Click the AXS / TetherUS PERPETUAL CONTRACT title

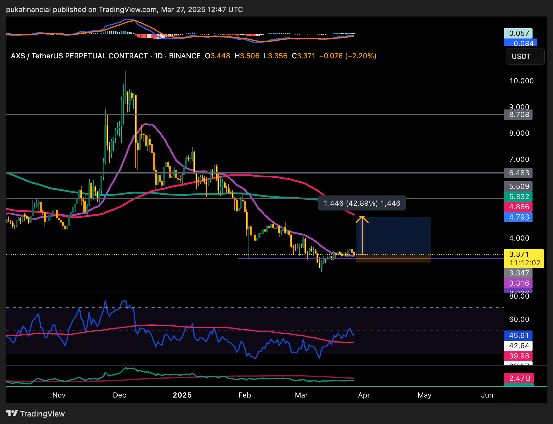(x=79, y=56)
